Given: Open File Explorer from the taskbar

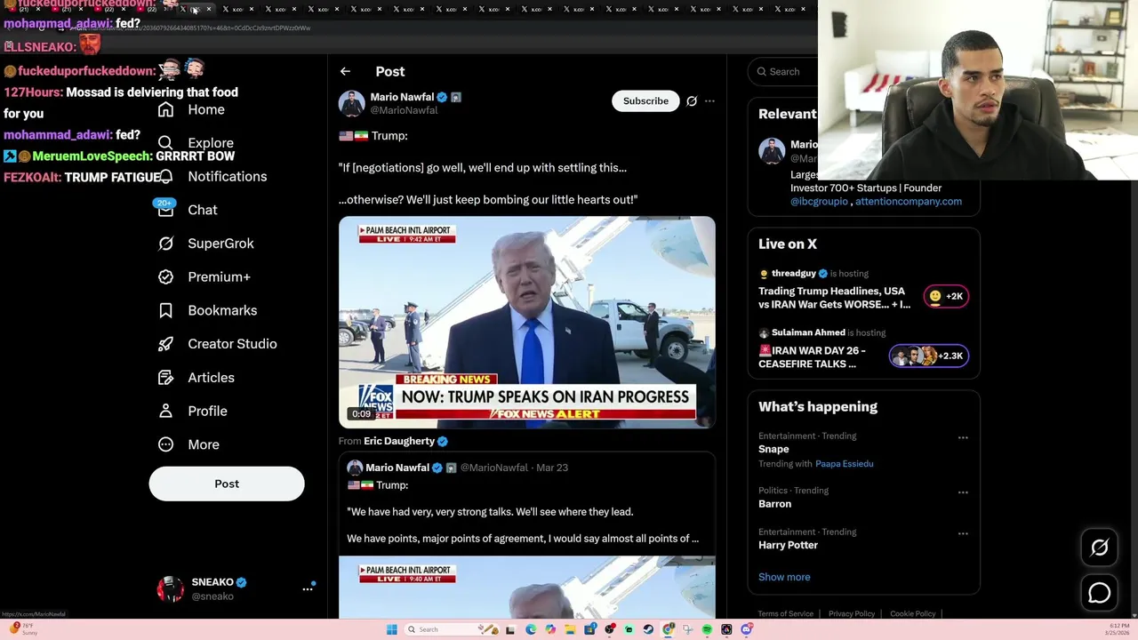Looking at the screenshot, I should point(570,629).
